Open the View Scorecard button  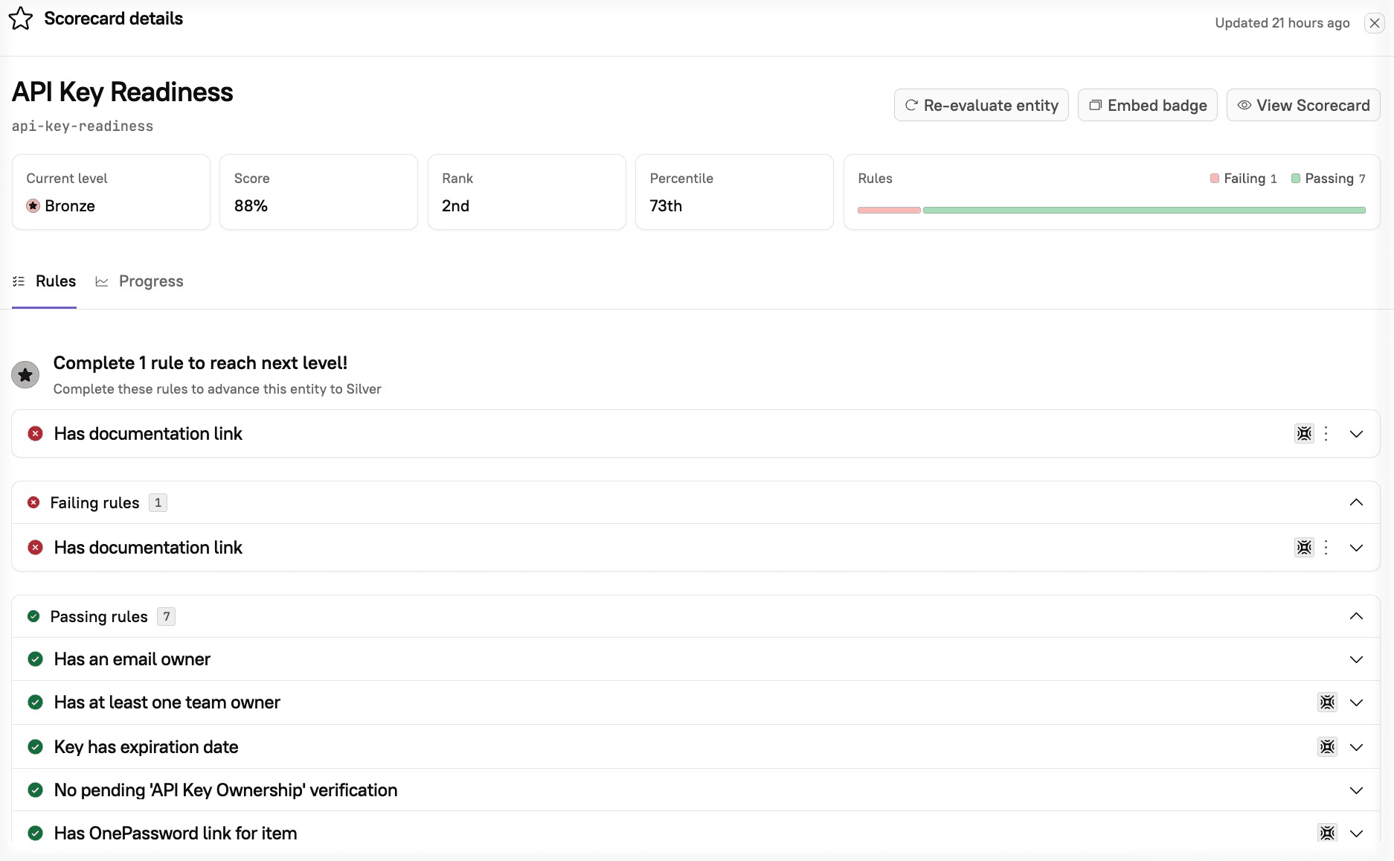pyautogui.click(x=1303, y=106)
